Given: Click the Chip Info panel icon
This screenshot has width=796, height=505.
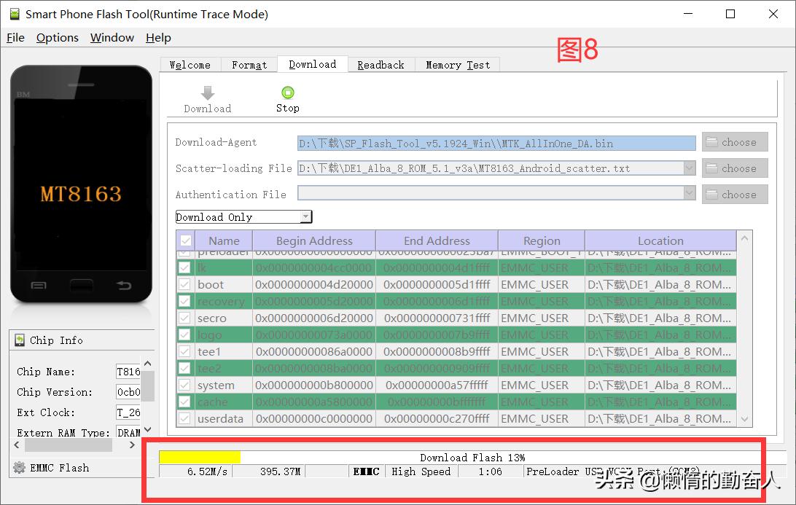Looking at the screenshot, I should coord(20,340).
